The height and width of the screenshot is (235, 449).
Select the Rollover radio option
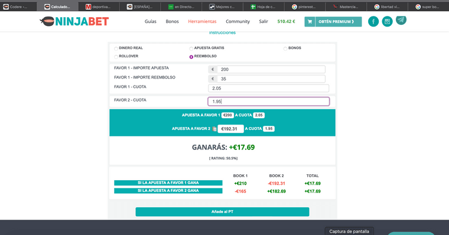pos(116,57)
